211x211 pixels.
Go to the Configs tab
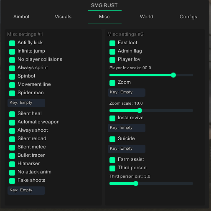(x=188, y=17)
